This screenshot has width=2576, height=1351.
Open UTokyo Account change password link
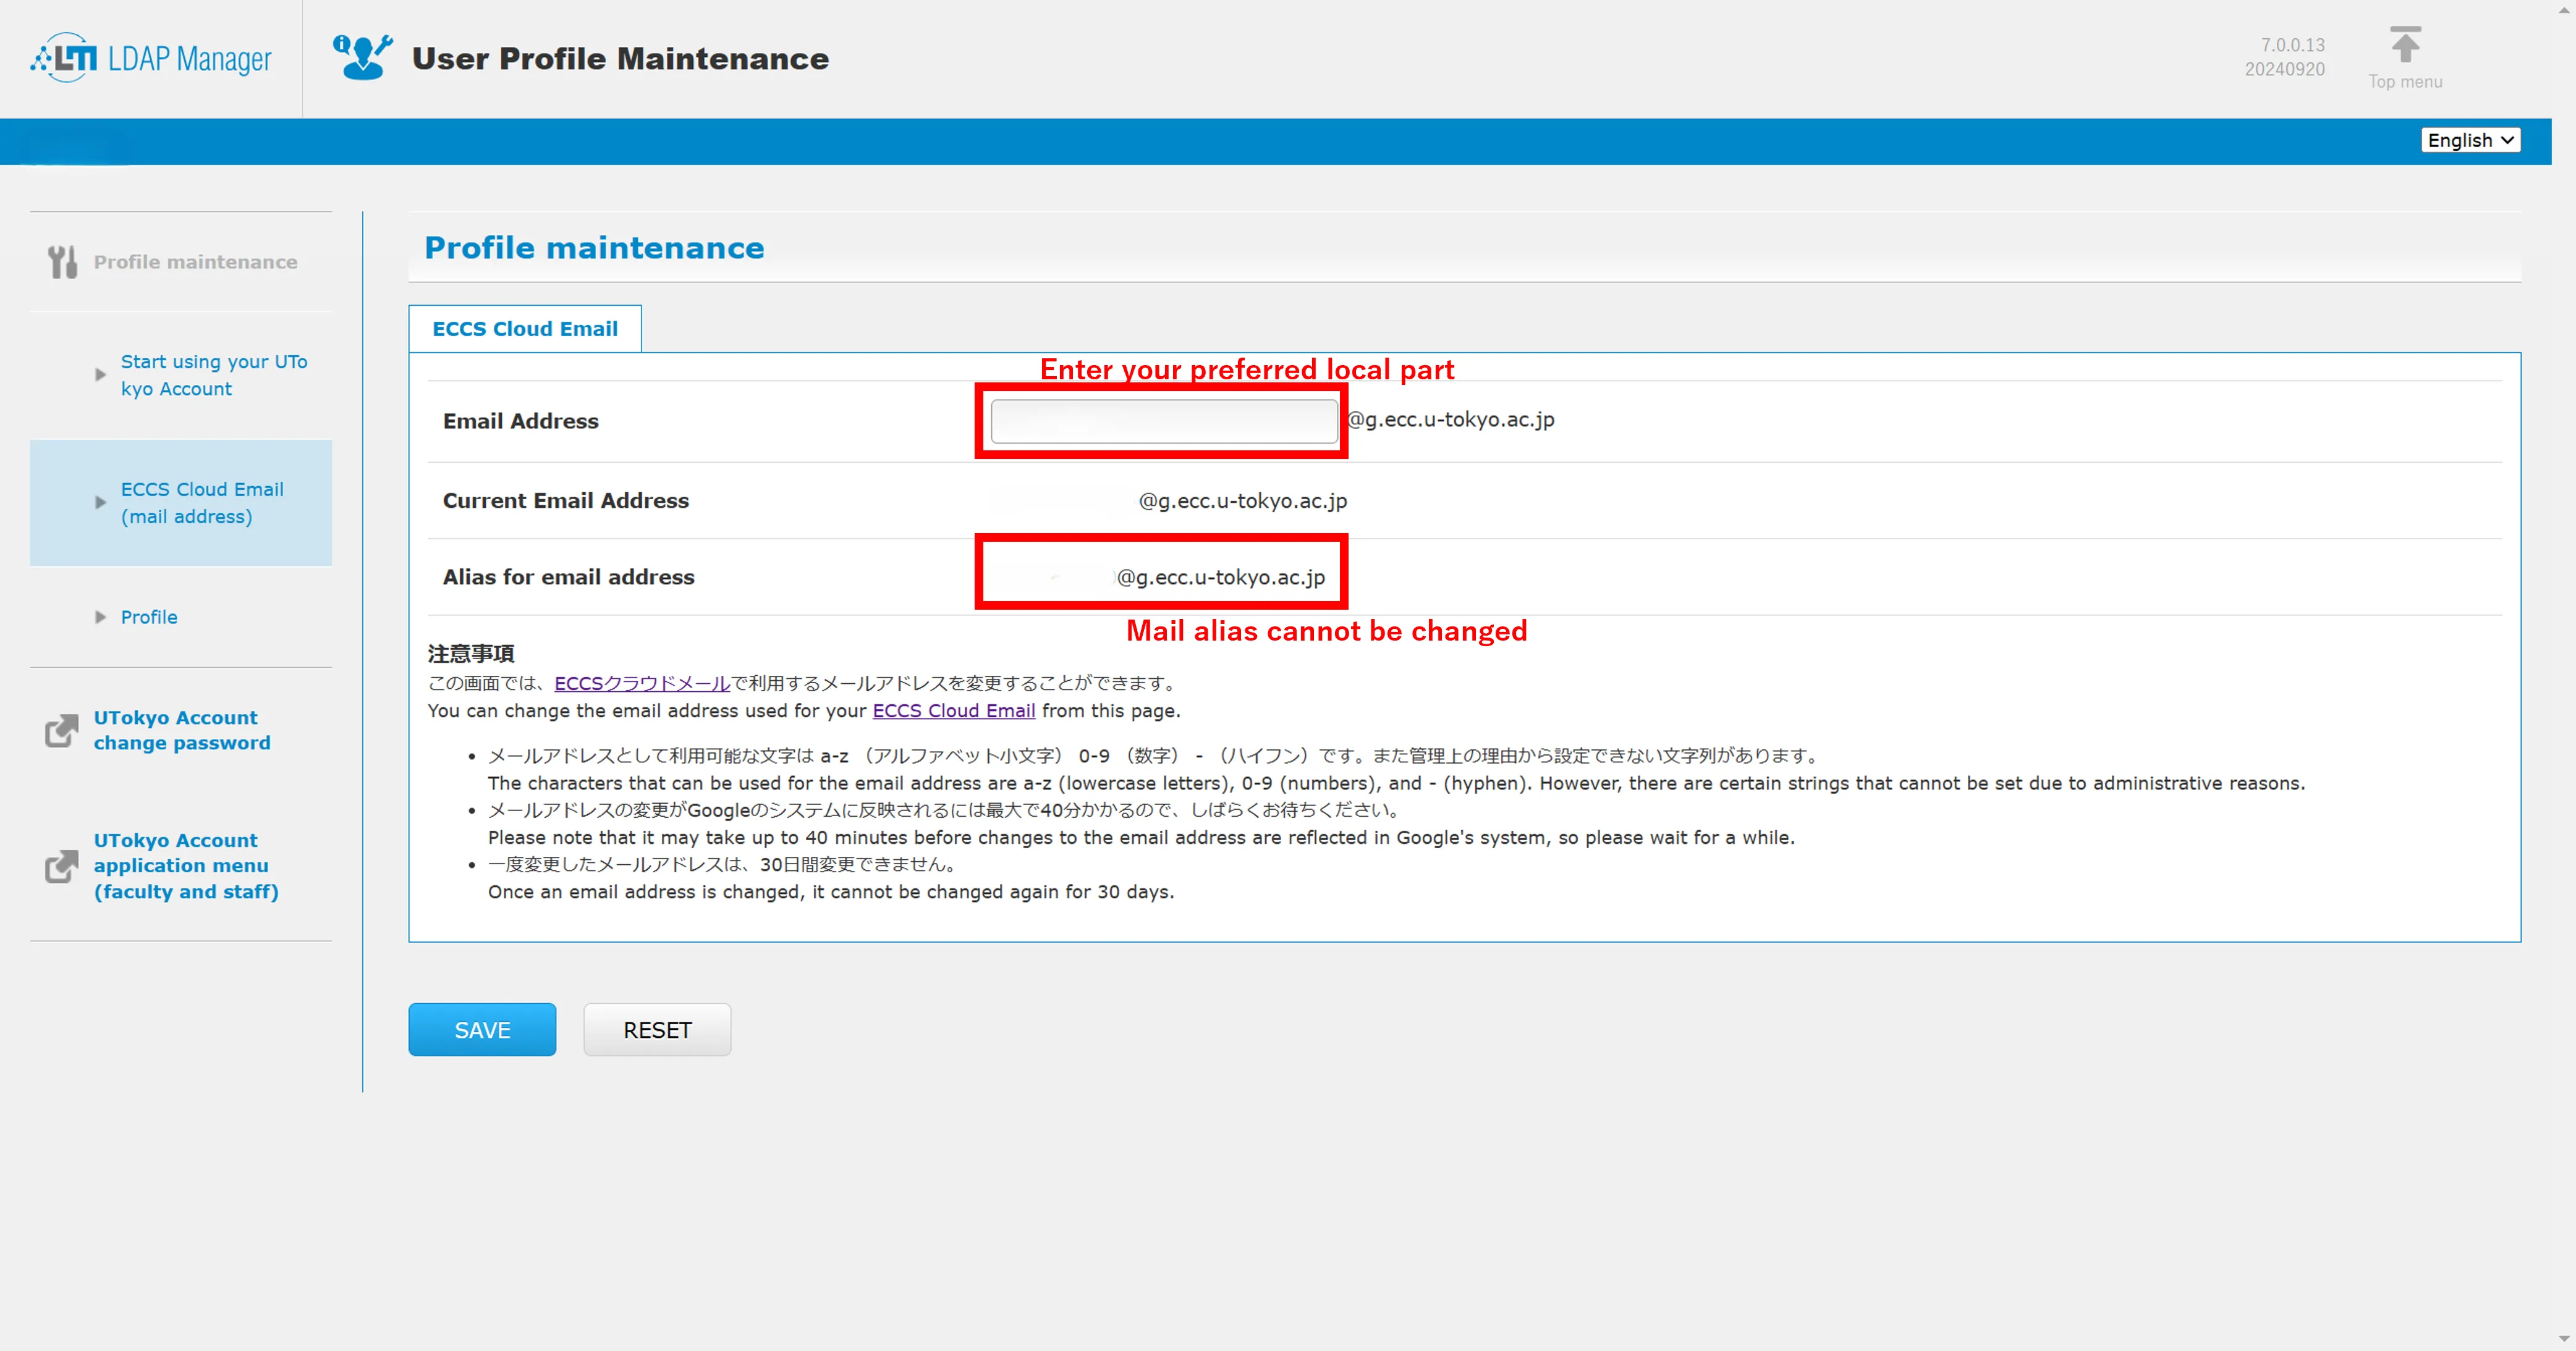tap(181, 730)
